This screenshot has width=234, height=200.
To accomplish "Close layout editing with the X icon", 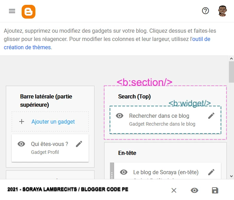I will click(174, 190).
